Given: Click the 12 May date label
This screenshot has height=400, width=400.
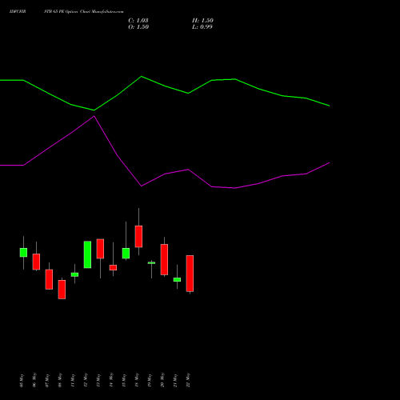Looking at the screenshot, I should [86, 380].
